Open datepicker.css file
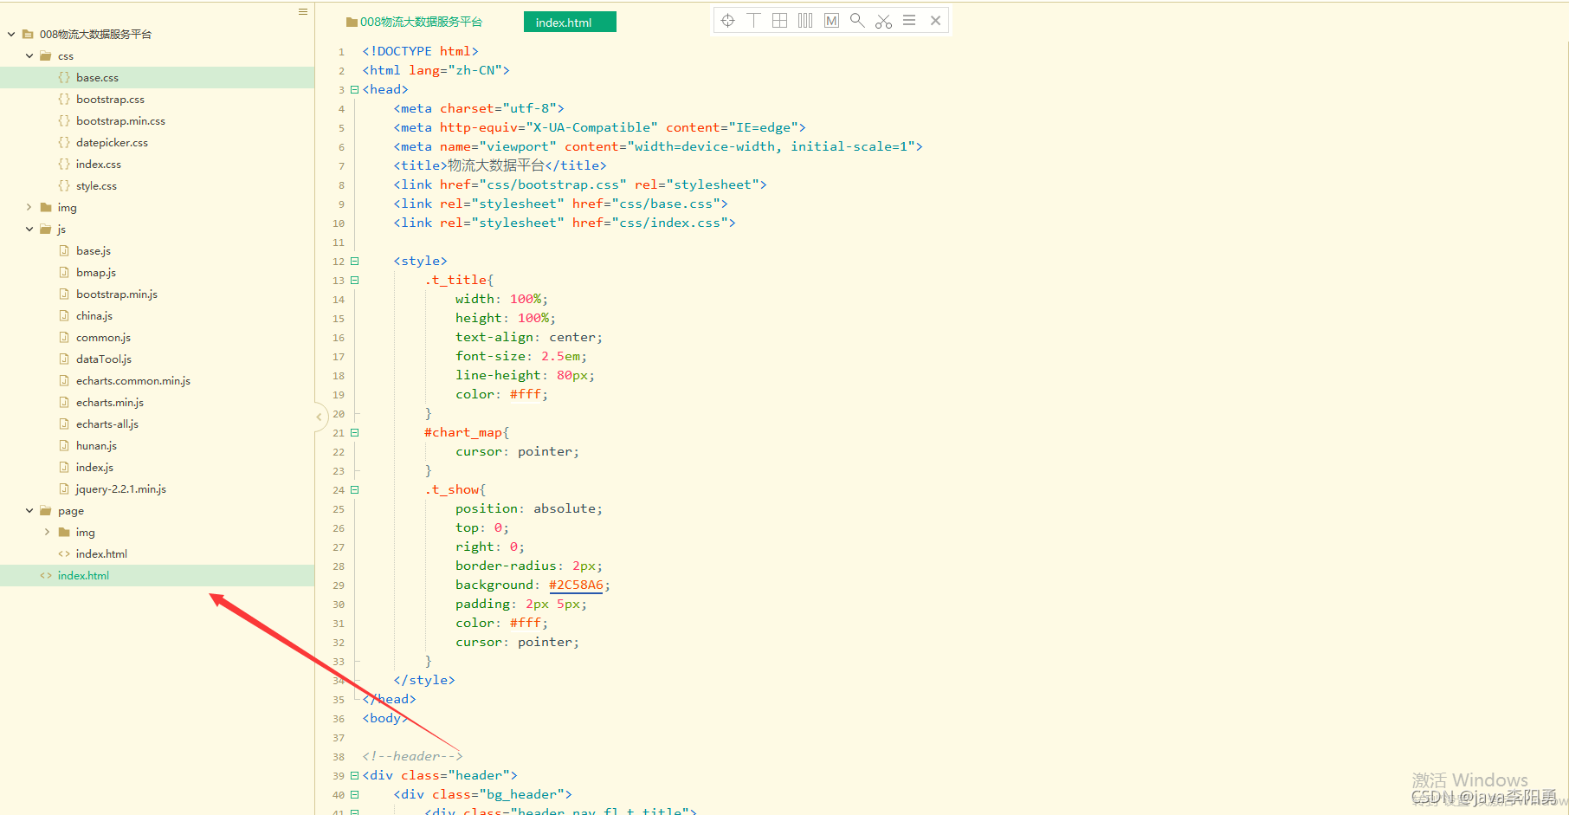 112,143
